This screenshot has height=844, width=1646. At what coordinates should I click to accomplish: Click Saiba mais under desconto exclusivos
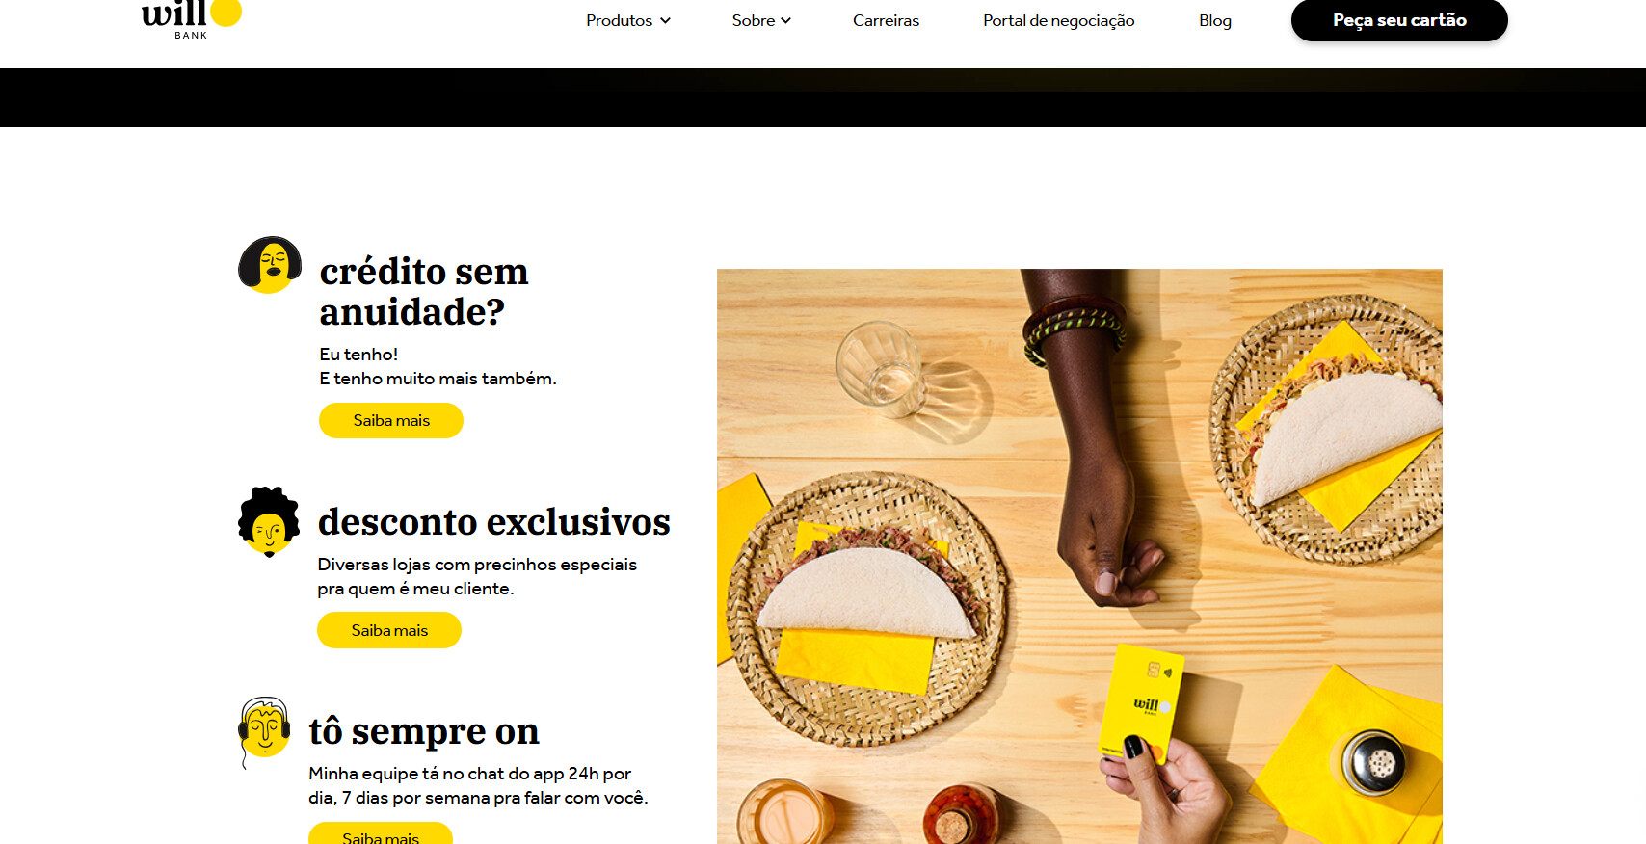pyautogui.click(x=389, y=630)
